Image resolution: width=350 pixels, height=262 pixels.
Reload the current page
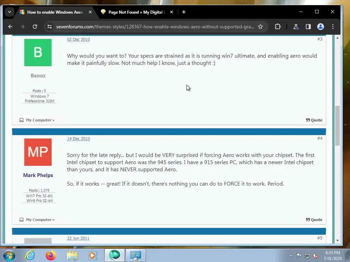coord(35,27)
